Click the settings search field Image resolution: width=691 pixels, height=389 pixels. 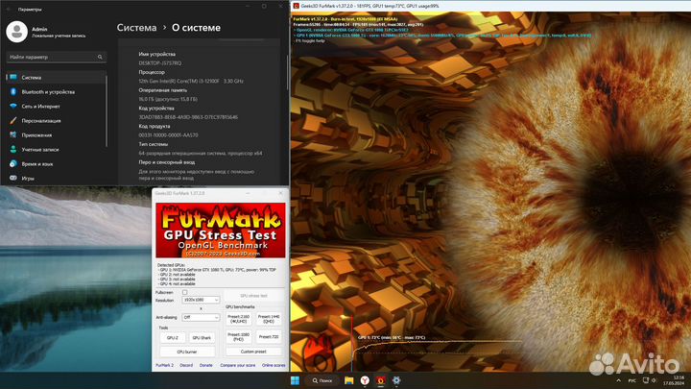point(53,58)
